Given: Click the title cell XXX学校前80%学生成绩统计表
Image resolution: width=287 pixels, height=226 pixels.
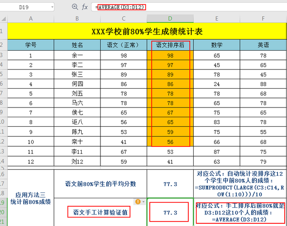Looking at the screenshot, I should click(147, 31).
